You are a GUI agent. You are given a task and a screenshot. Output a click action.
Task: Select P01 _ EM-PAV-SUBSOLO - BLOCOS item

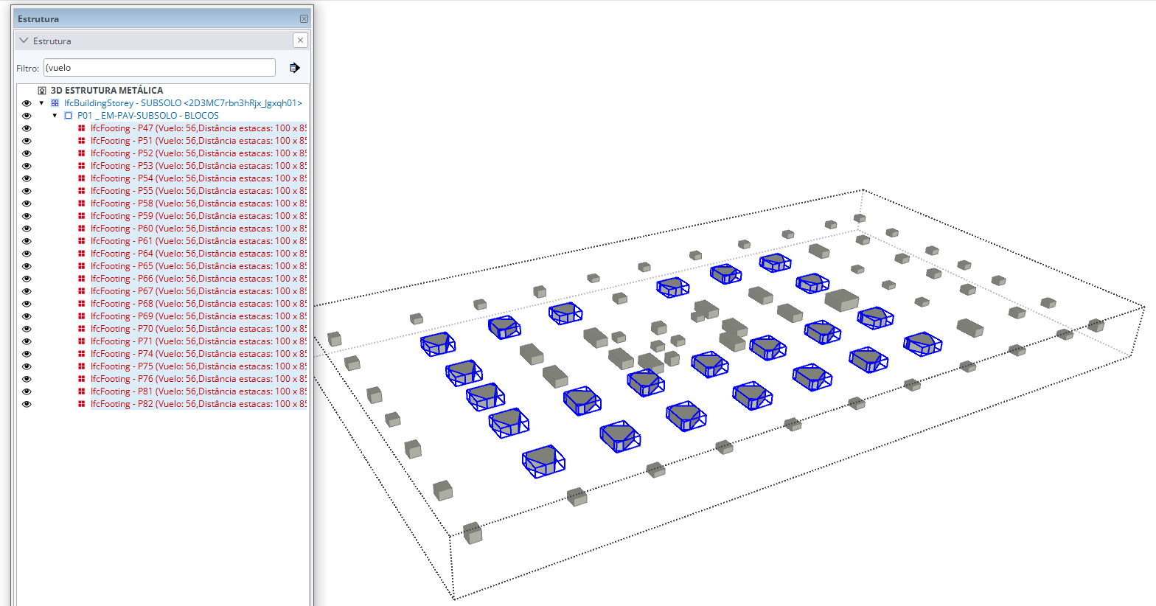point(148,116)
